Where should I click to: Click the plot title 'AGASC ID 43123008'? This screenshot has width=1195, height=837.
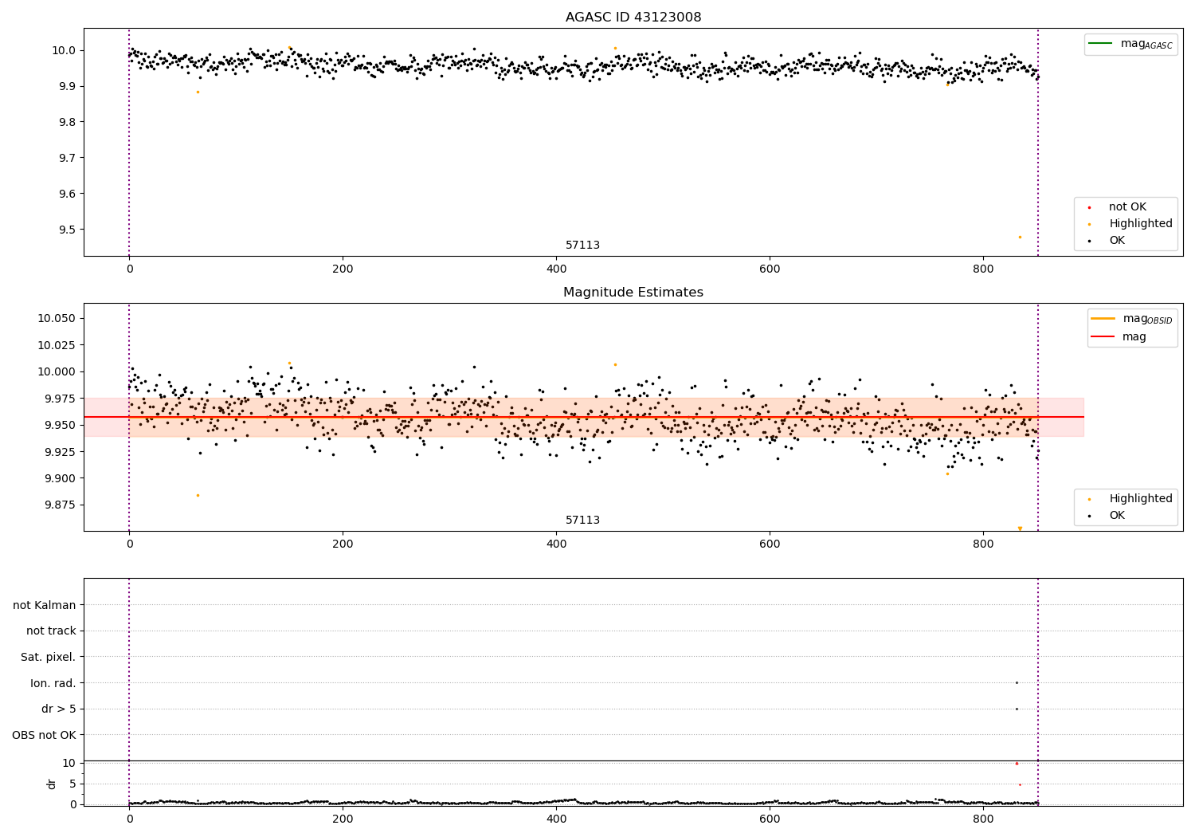pyautogui.click(x=633, y=18)
